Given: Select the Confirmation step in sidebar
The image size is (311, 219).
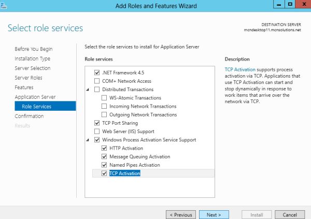Looking at the screenshot, I should click(29, 116).
